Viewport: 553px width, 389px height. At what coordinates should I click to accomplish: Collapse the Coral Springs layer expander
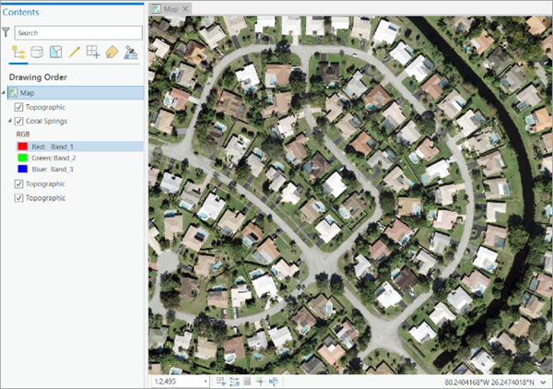pyautogui.click(x=10, y=120)
